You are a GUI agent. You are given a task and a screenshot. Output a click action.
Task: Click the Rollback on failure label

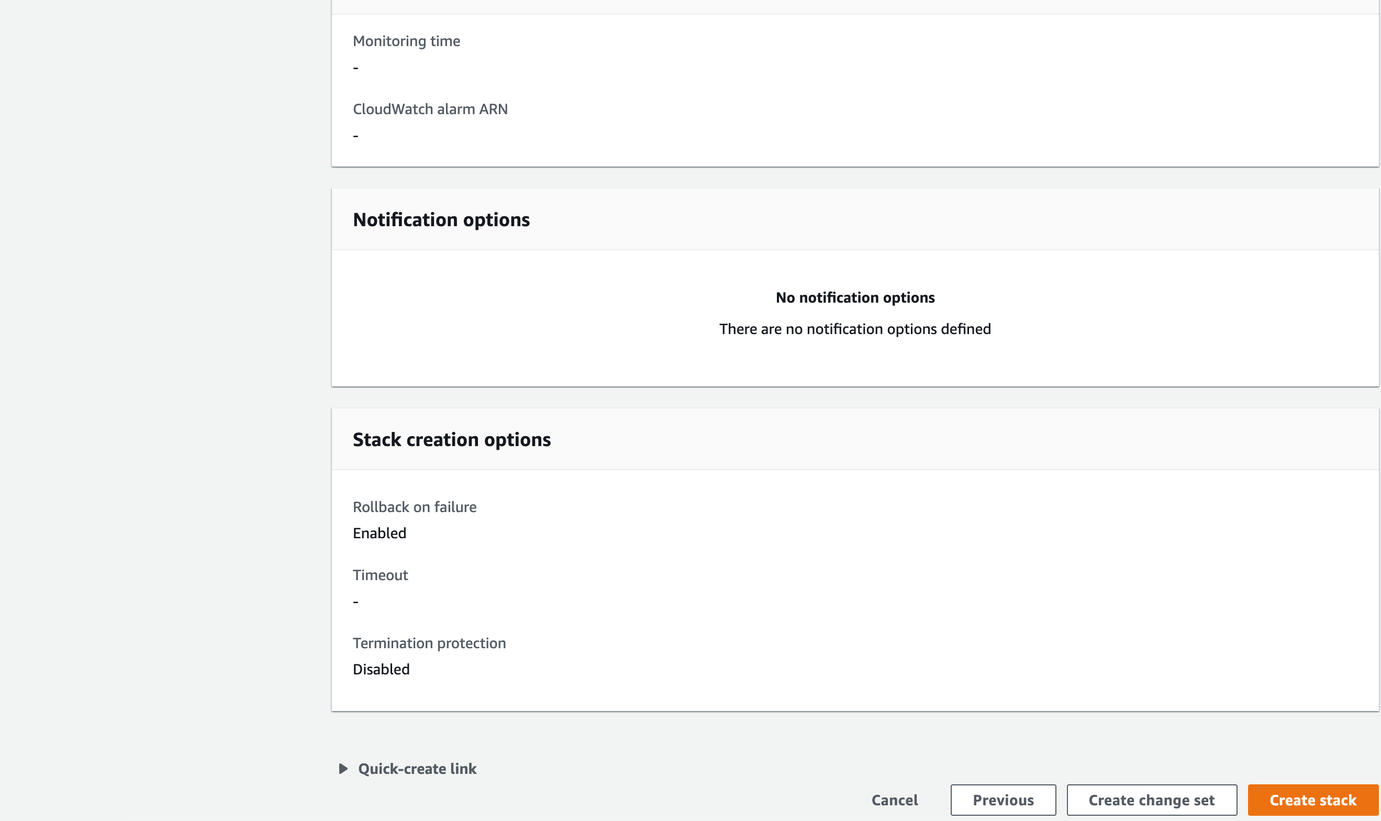coord(415,507)
